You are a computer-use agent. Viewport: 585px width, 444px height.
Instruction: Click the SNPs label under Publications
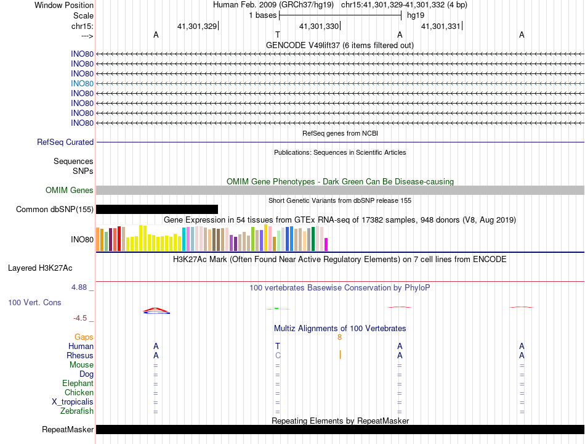(x=83, y=171)
